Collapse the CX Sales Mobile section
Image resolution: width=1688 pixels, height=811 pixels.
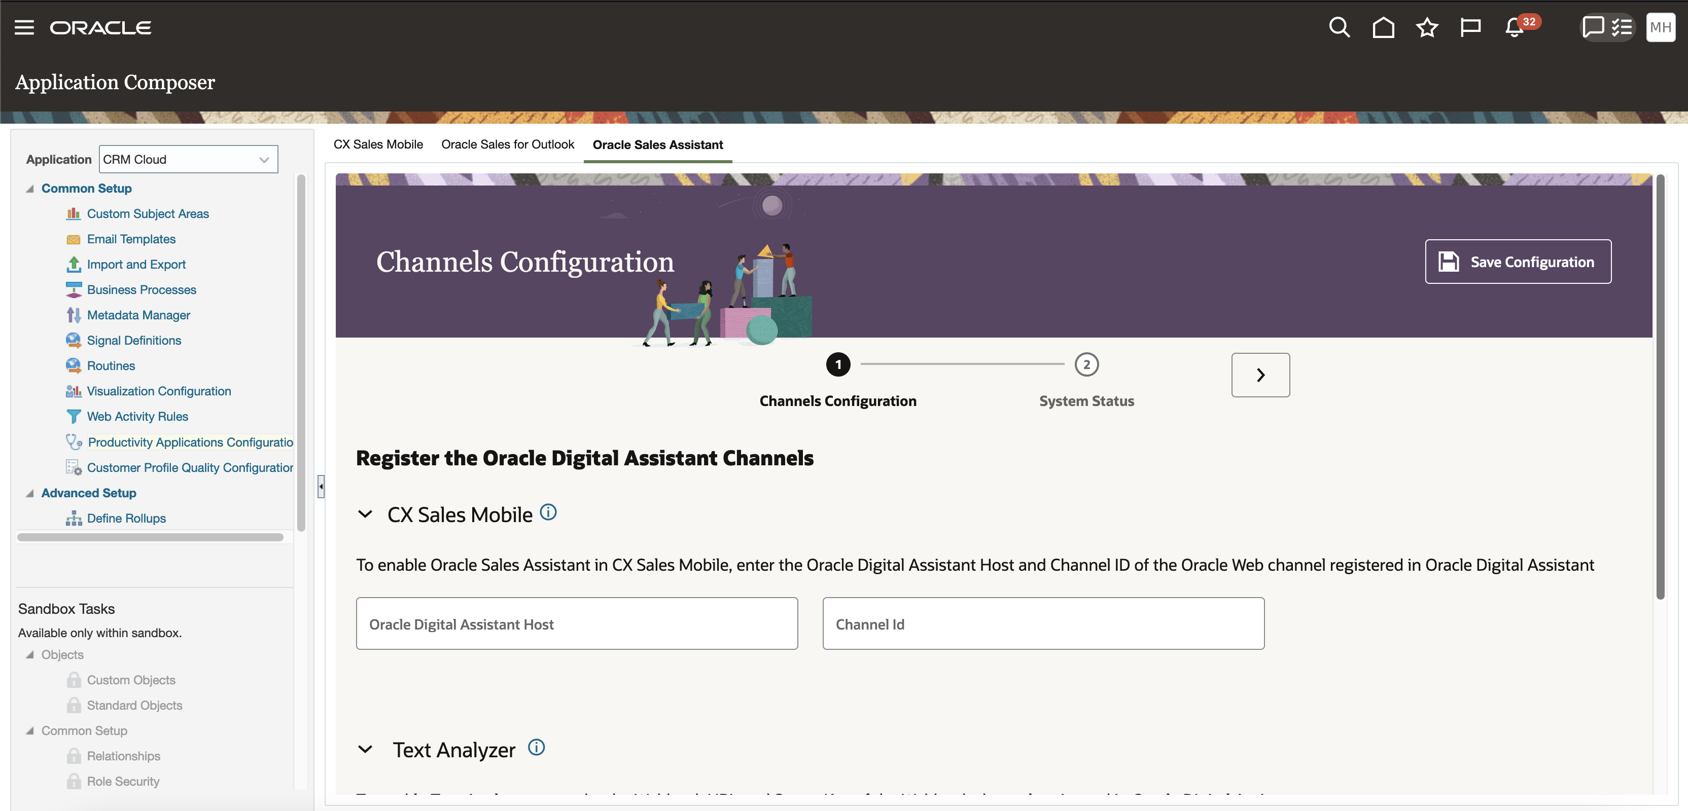[x=365, y=514]
